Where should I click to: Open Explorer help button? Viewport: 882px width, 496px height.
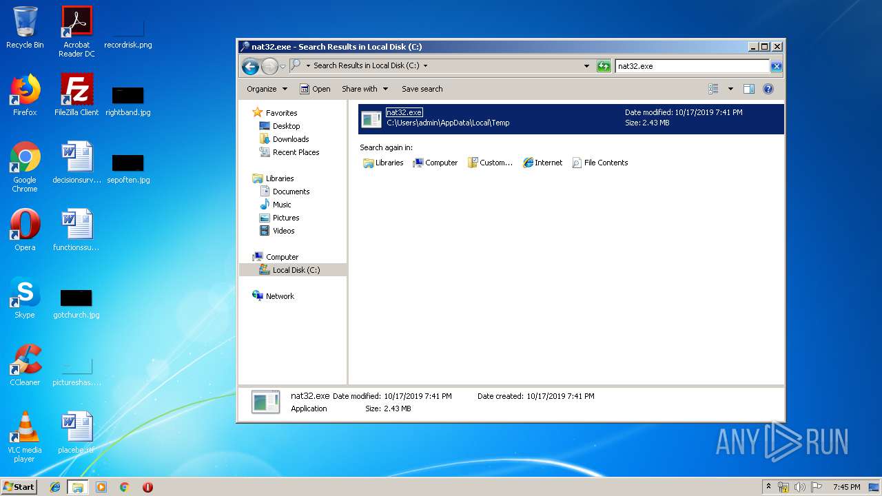point(768,89)
